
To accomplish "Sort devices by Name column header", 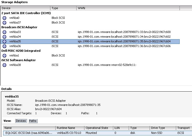I will click(x=29, y=128).
